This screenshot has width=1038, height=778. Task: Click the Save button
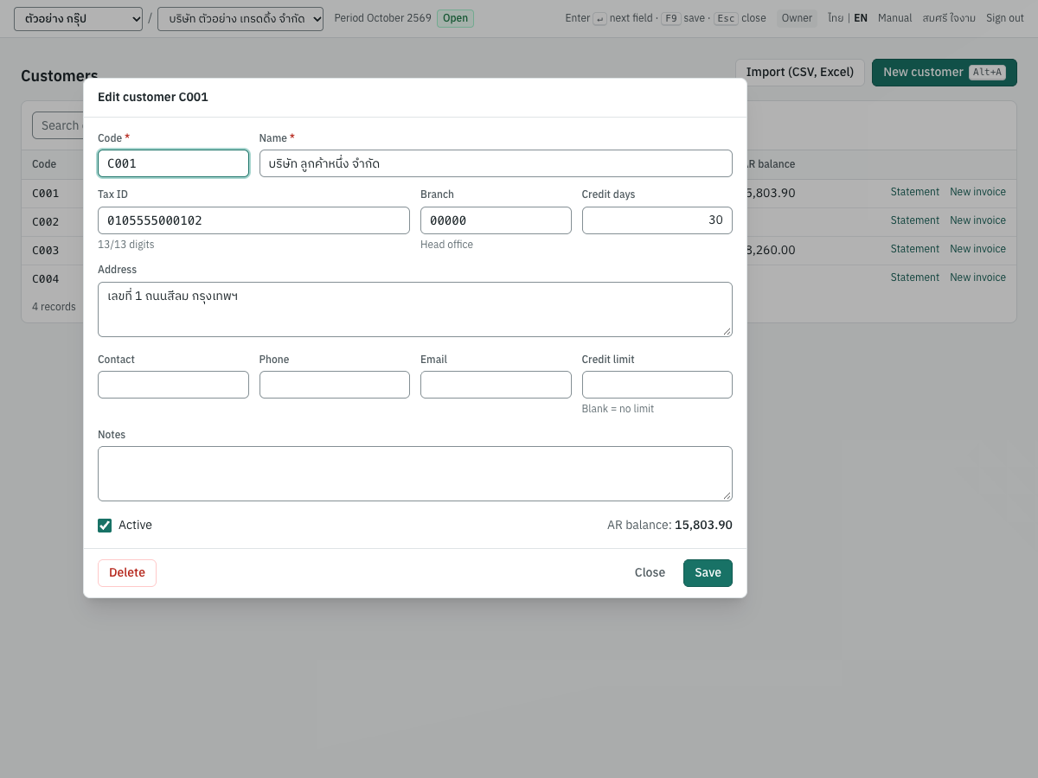point(708,572)
